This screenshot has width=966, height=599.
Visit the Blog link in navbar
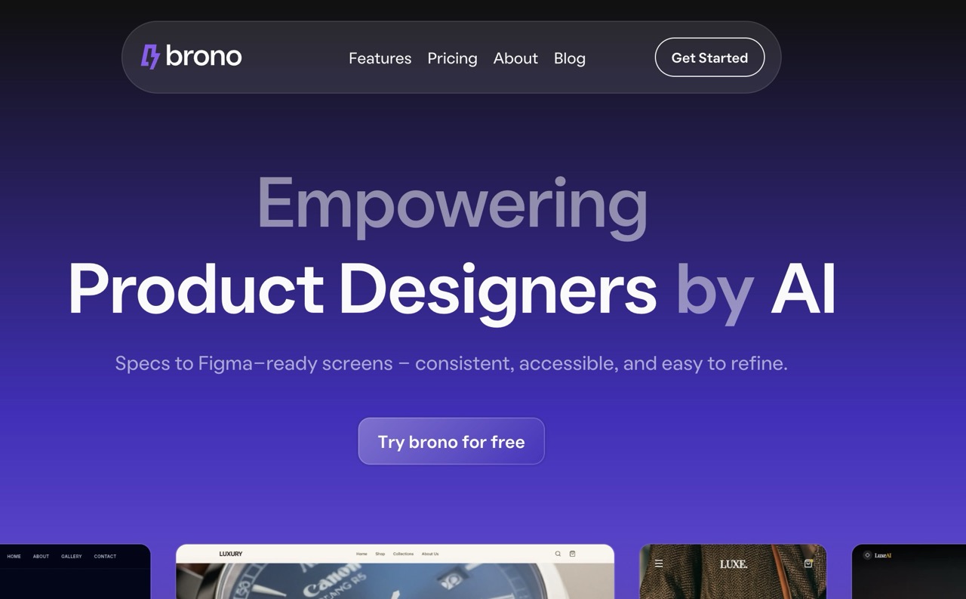[x=570, y=58]
